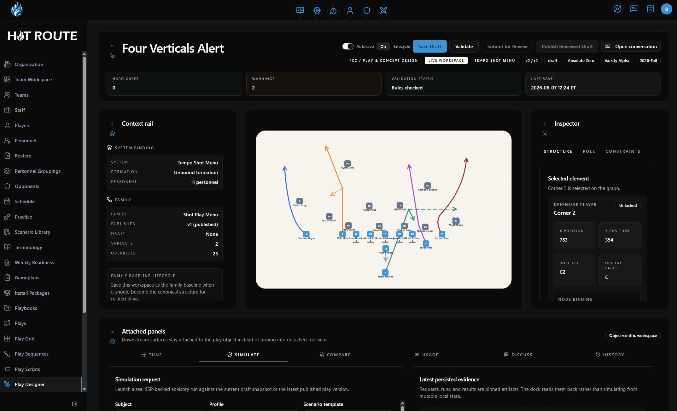
Task: Collapse the Context rail chevron
Action: pyautogui.click(x=112, y=124)
